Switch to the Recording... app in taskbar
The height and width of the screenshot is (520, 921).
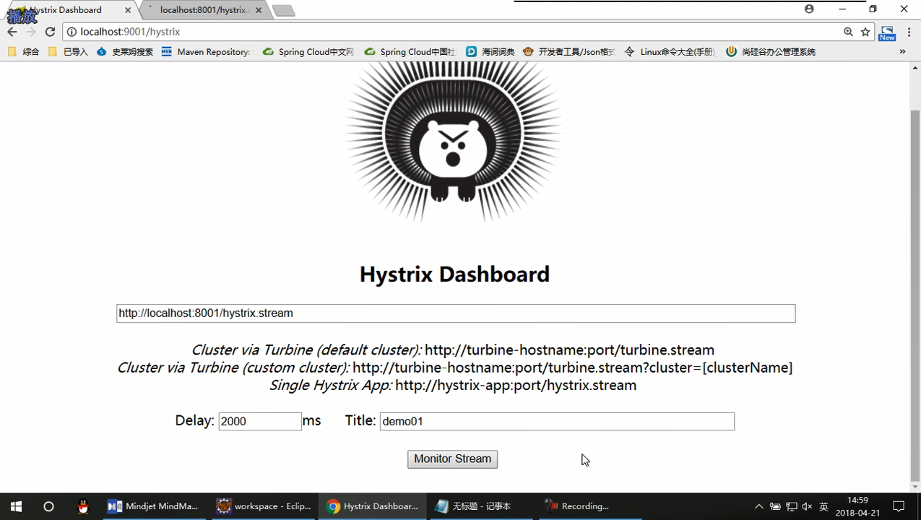(x=590, y=506)
